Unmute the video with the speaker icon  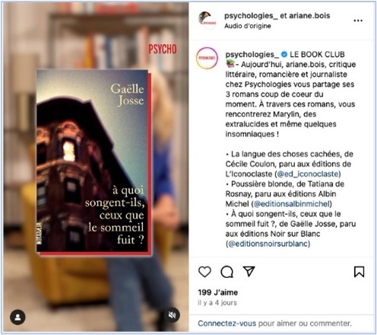172,315
